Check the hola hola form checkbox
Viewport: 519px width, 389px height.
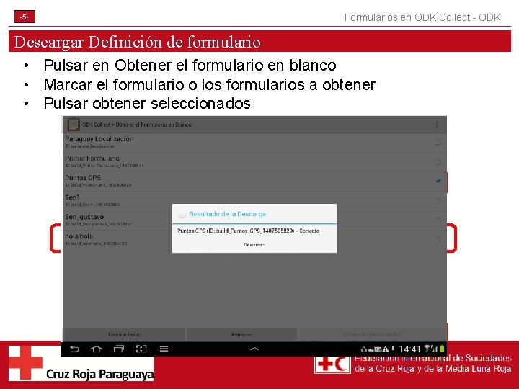[x=438, y=239]
